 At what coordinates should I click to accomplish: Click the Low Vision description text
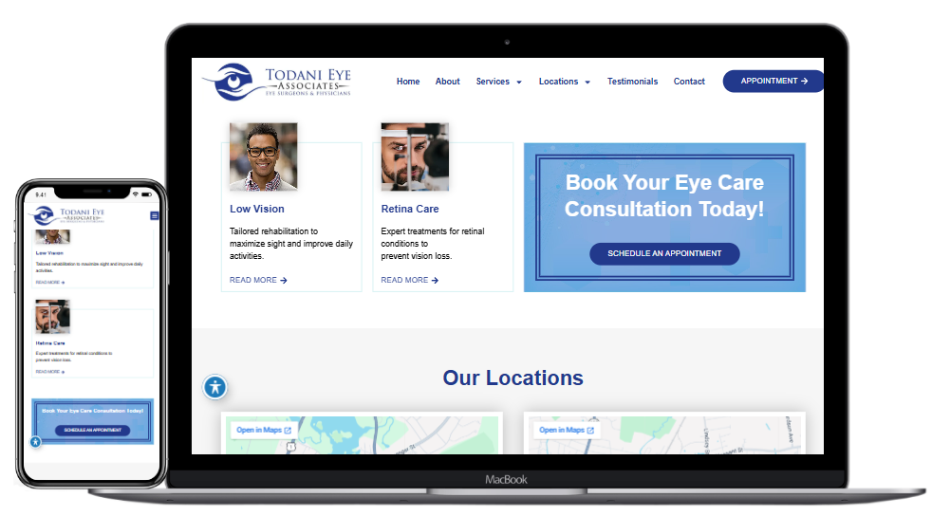click(291, 244)
